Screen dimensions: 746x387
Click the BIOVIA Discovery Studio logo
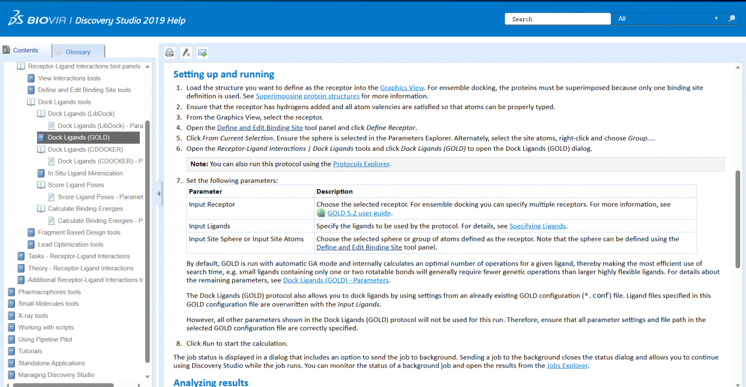pyautogui.click(x=97, y=19)
